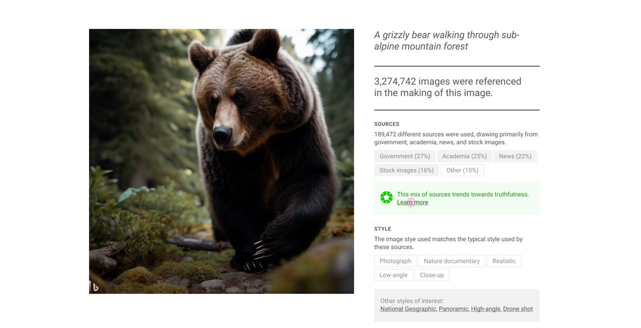Pick the Nature documentary style tag
Image resolution: width=641 pixels, height=328 pixels.
pos(451,261)
